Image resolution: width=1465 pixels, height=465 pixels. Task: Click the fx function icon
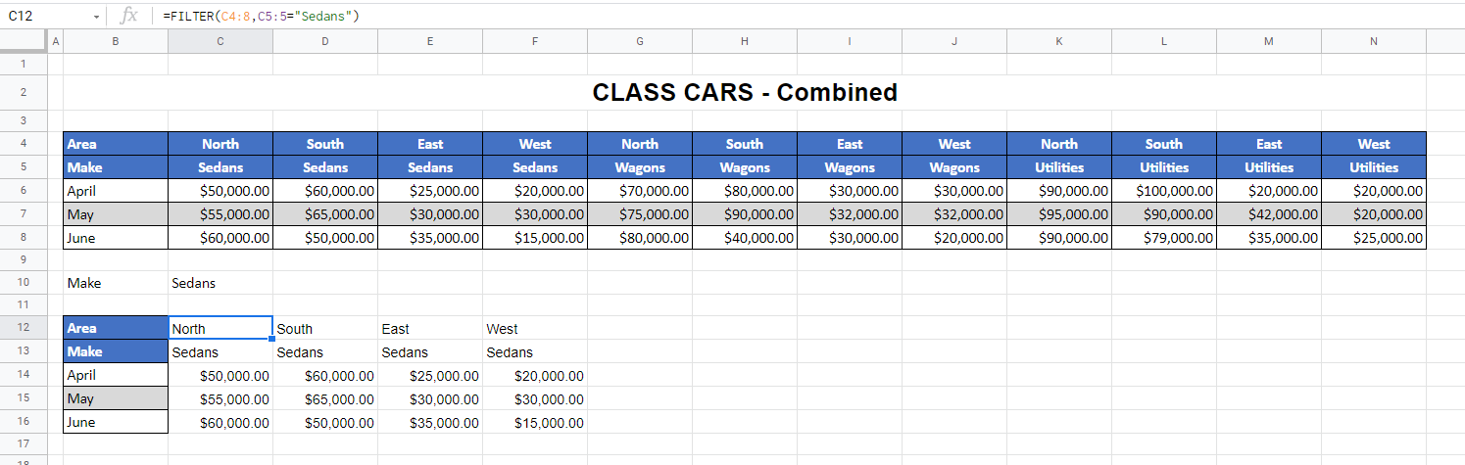[128, 17]
